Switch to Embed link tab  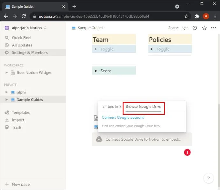[112, 107]
